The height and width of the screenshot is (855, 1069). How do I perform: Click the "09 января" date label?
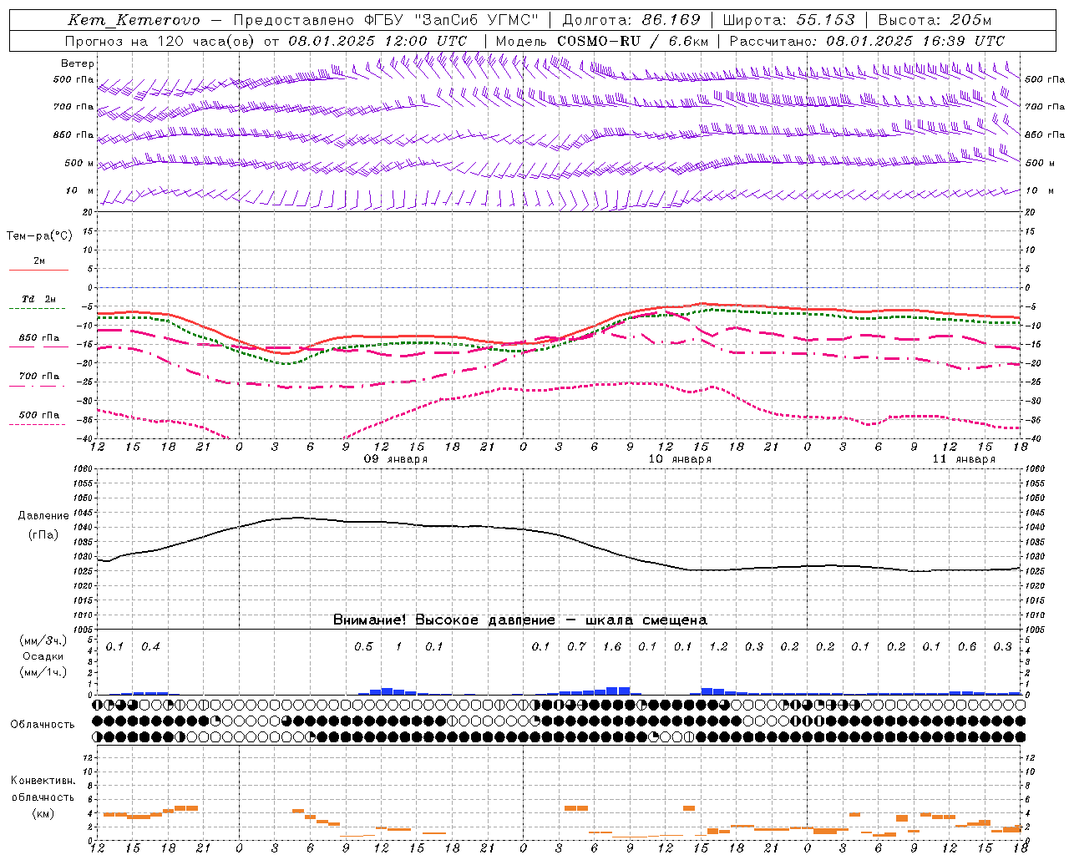point(396,459)
